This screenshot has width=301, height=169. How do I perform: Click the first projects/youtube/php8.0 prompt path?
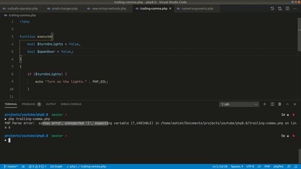[26, 115]
